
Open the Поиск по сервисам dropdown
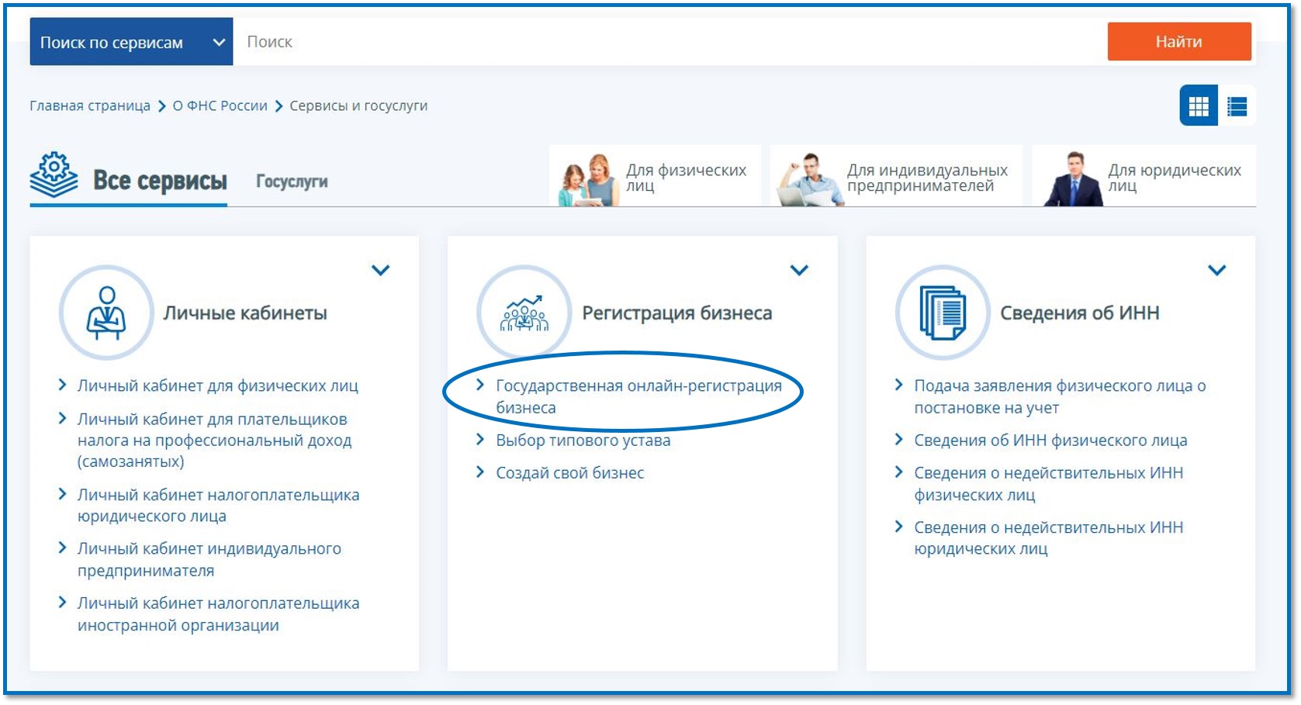[x=131, y=42]
